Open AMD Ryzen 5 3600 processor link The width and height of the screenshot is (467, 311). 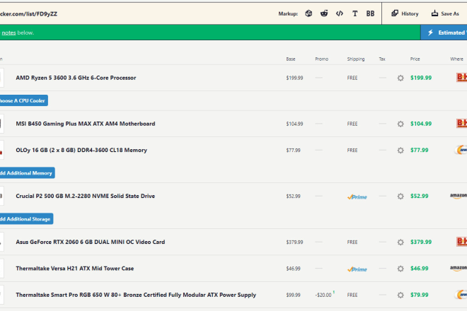76,78
